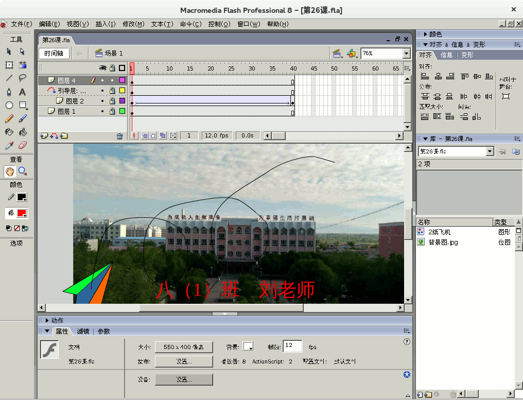Select the Line tool
Screen dimensions: 523x400
(9, 78)
